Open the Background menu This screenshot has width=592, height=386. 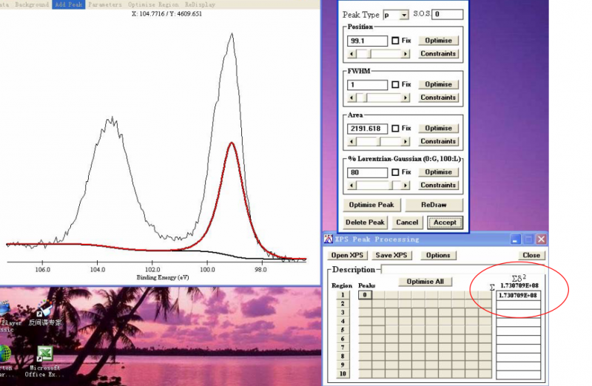click(32, 4)
